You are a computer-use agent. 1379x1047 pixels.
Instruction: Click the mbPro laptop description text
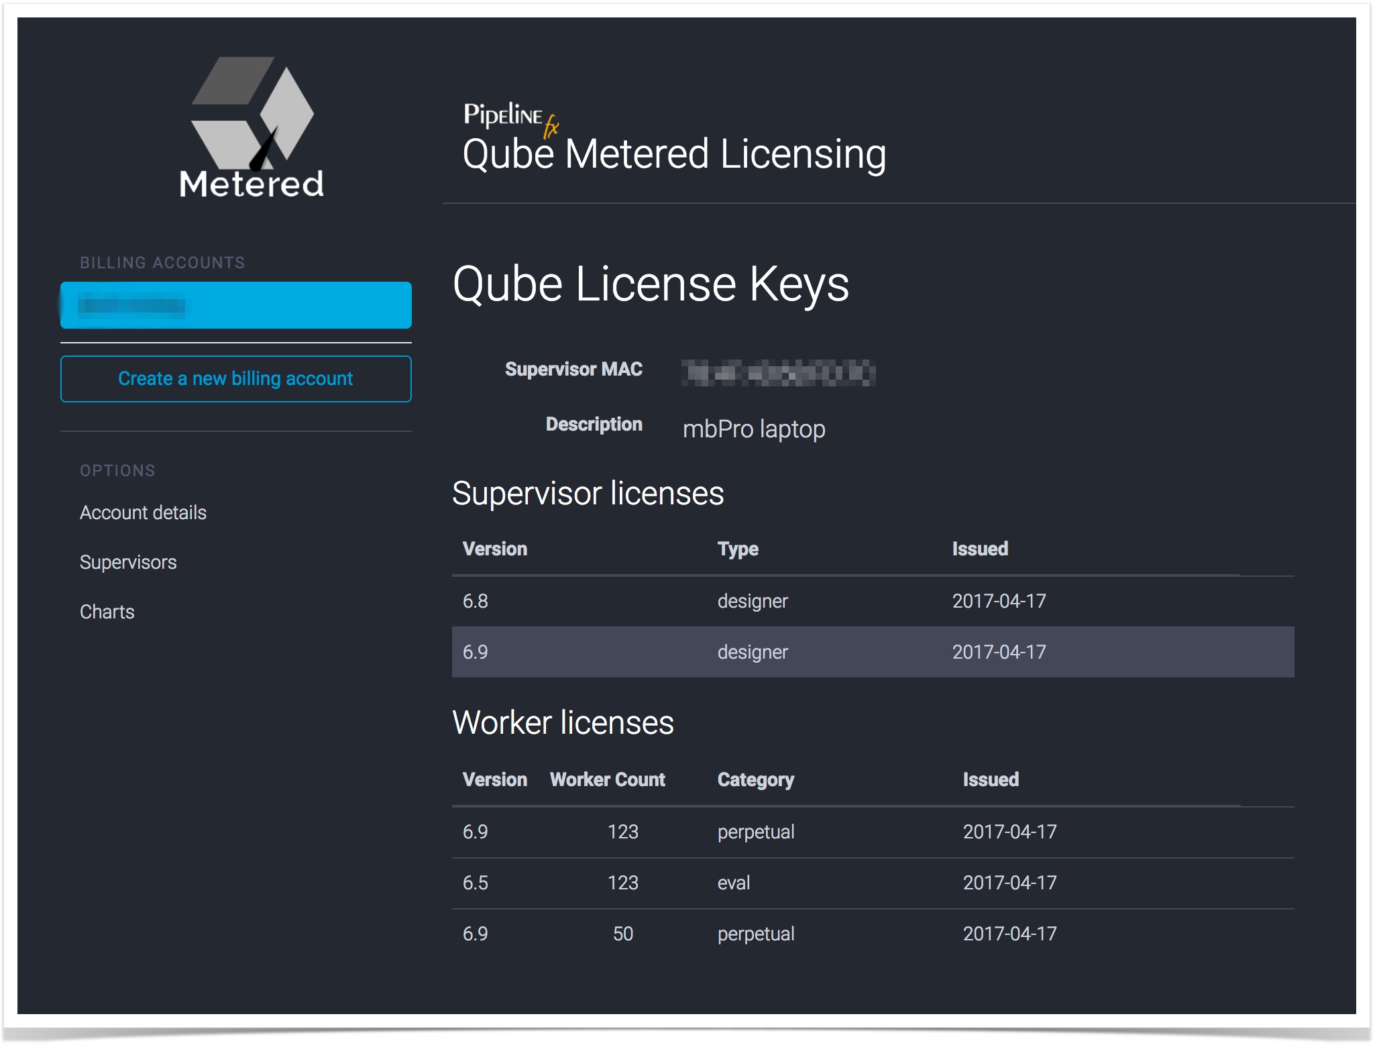[x=753, y=429]
